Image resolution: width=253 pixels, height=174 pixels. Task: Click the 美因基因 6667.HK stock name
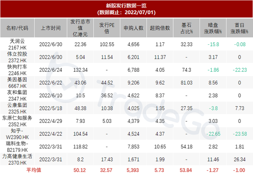(x=17, y=82)
